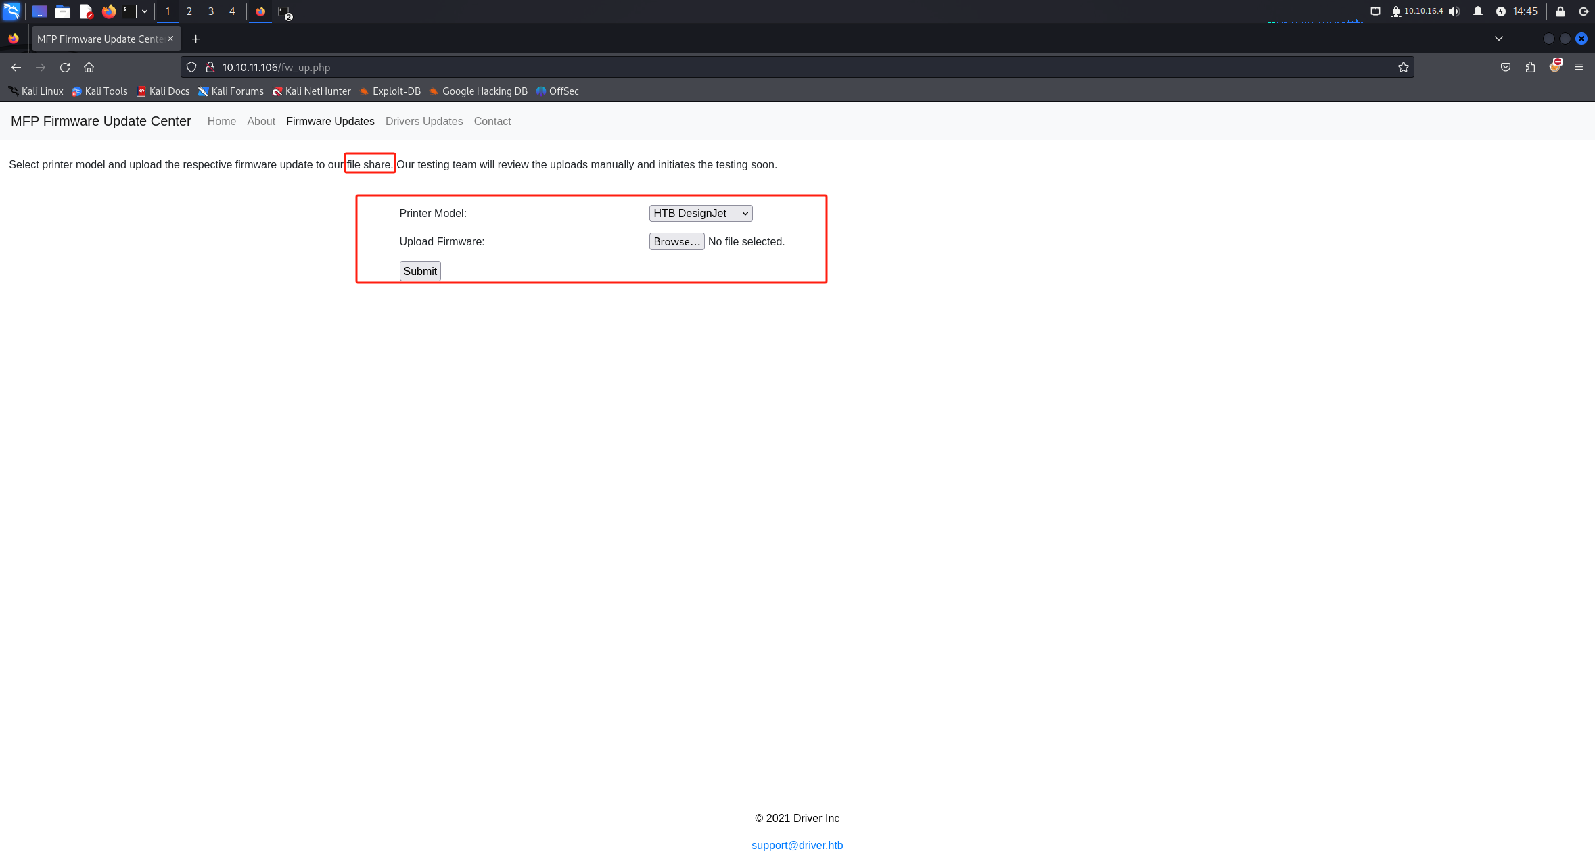Click the Firefox icon left of the tab strip
The image size is (1595, 864).
pos(14,39)
